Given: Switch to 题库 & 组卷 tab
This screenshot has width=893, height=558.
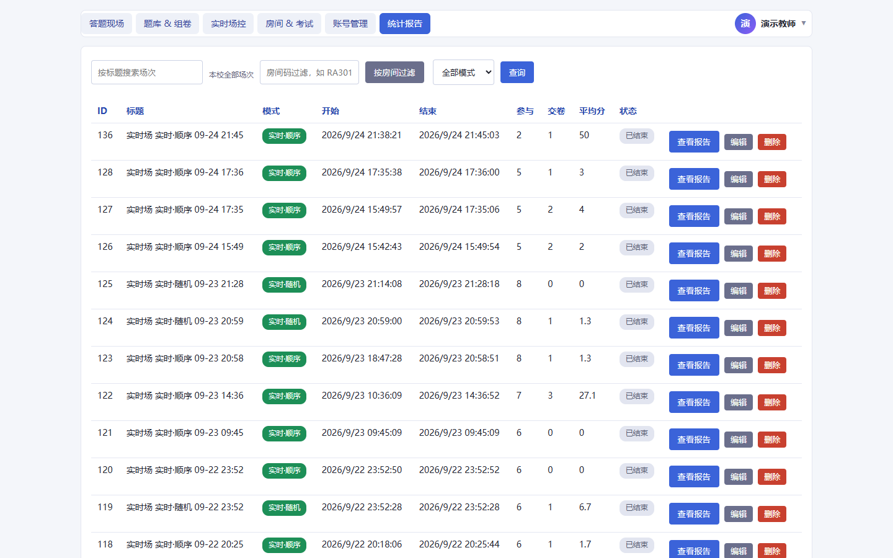Looking at the screenshot, I should pyautogui.click(x=167, y=24).
